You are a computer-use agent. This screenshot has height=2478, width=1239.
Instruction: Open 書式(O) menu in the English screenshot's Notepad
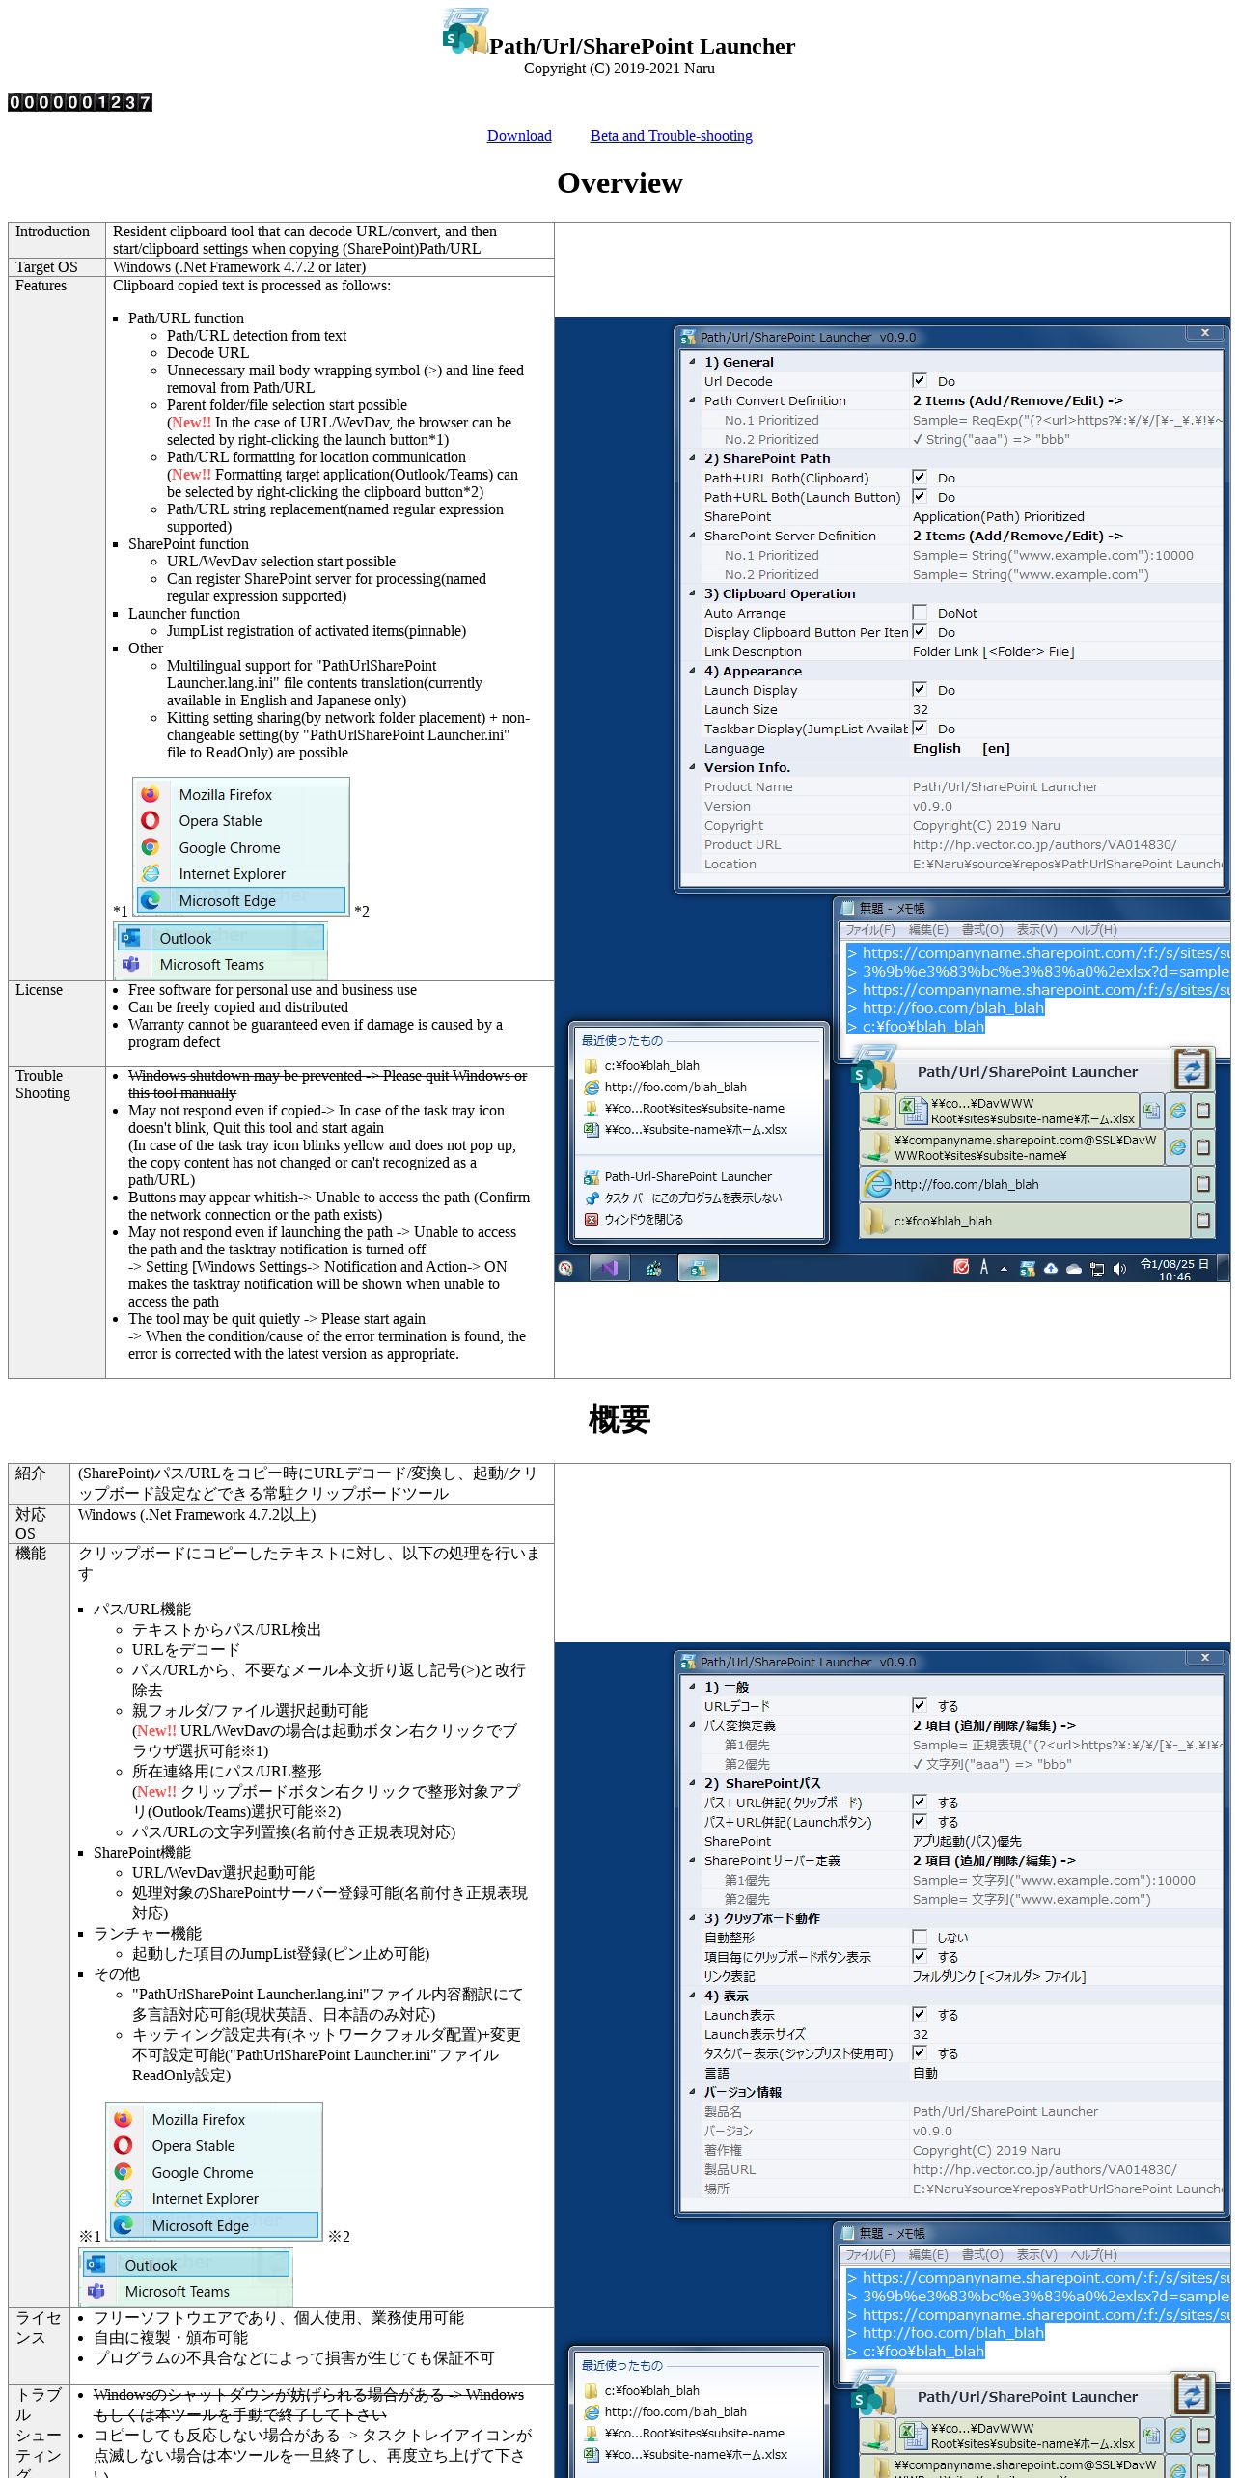pos(982,930)
